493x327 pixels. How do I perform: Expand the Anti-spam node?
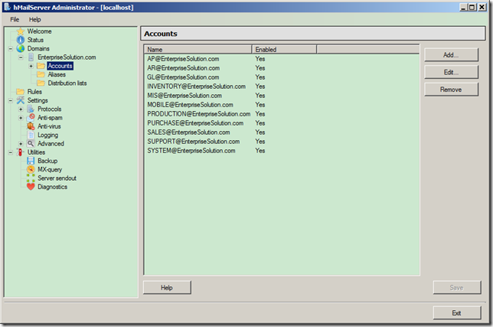point(21,118)
